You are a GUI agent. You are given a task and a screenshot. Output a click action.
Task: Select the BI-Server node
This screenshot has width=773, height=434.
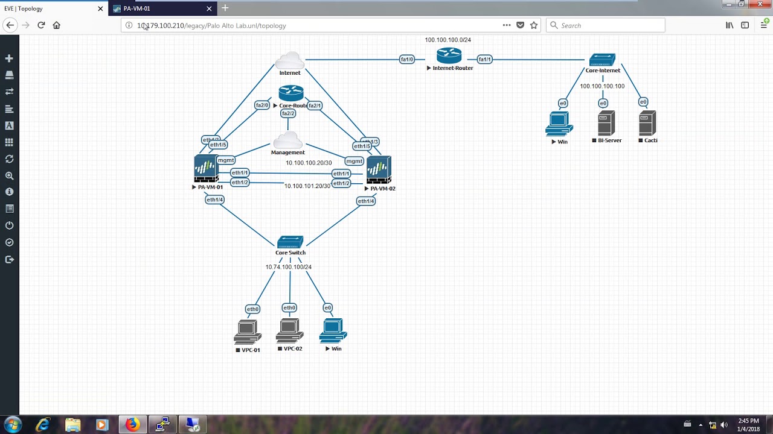606,124
